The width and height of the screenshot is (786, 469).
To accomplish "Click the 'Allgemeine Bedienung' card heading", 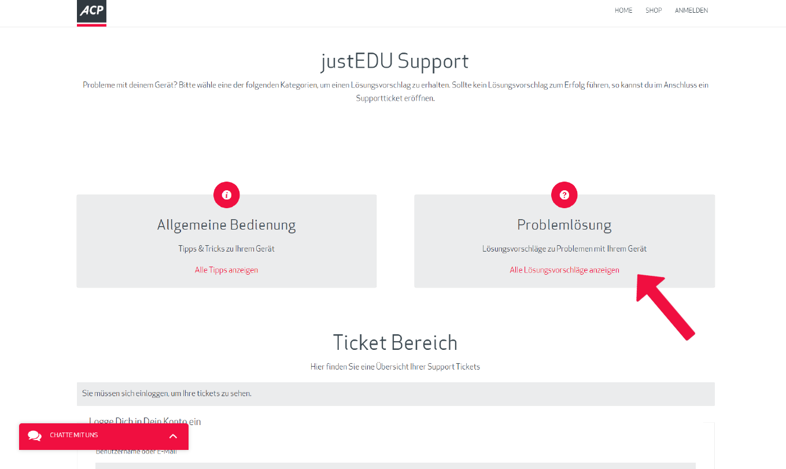I will pos(226,225).
